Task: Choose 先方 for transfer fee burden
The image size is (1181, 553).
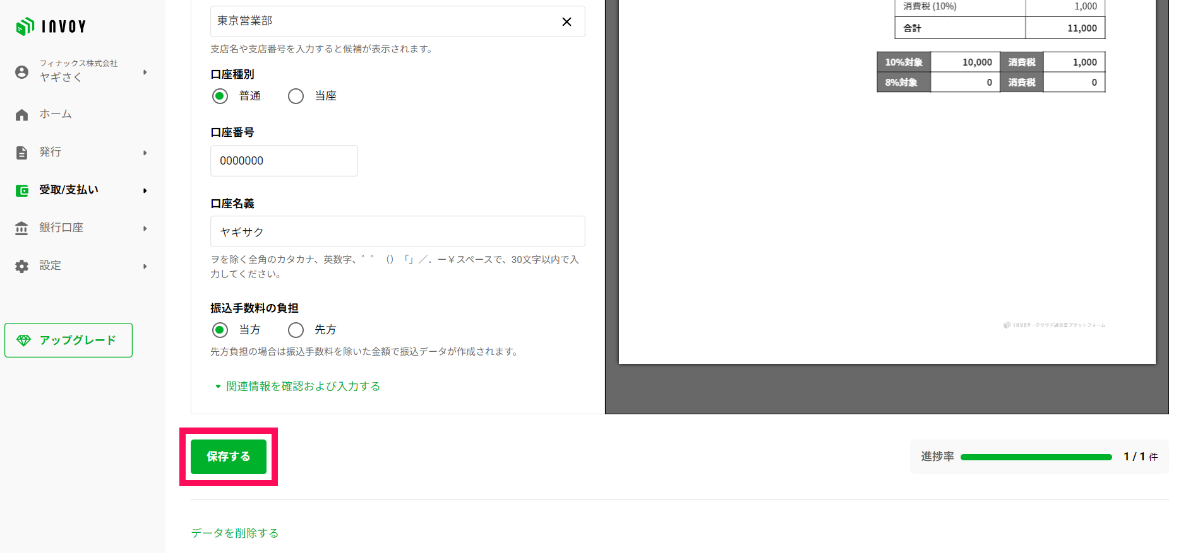Action: point(296,330)
